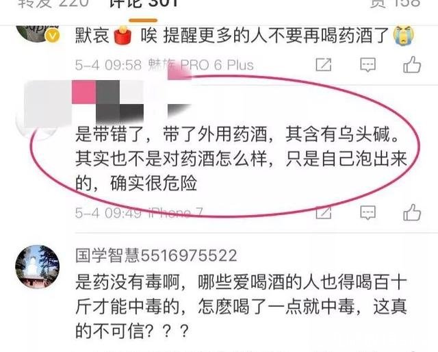Open the 魅族 PRO 6 Plus source label
This screenshot has width=438, height=352.
(x=201, y=65)
